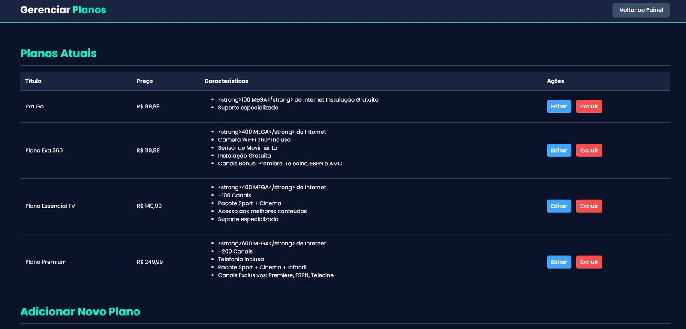This screenshot has height=329, width=686.
Task: Click the R$ 249,99 price cell
Action: point(150,262)
